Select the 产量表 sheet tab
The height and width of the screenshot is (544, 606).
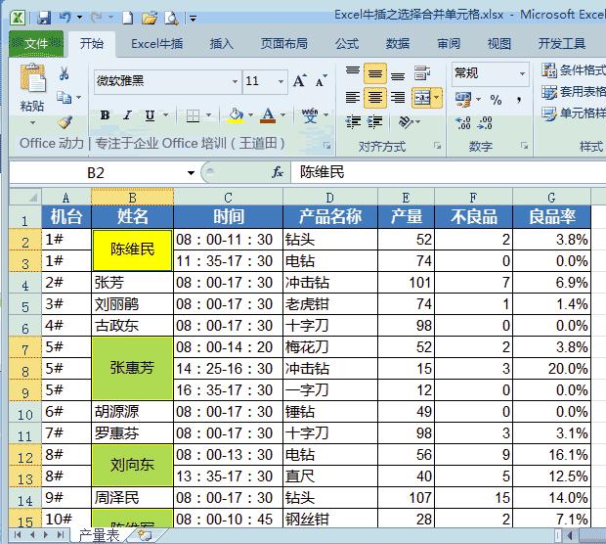tap(99, 535)
